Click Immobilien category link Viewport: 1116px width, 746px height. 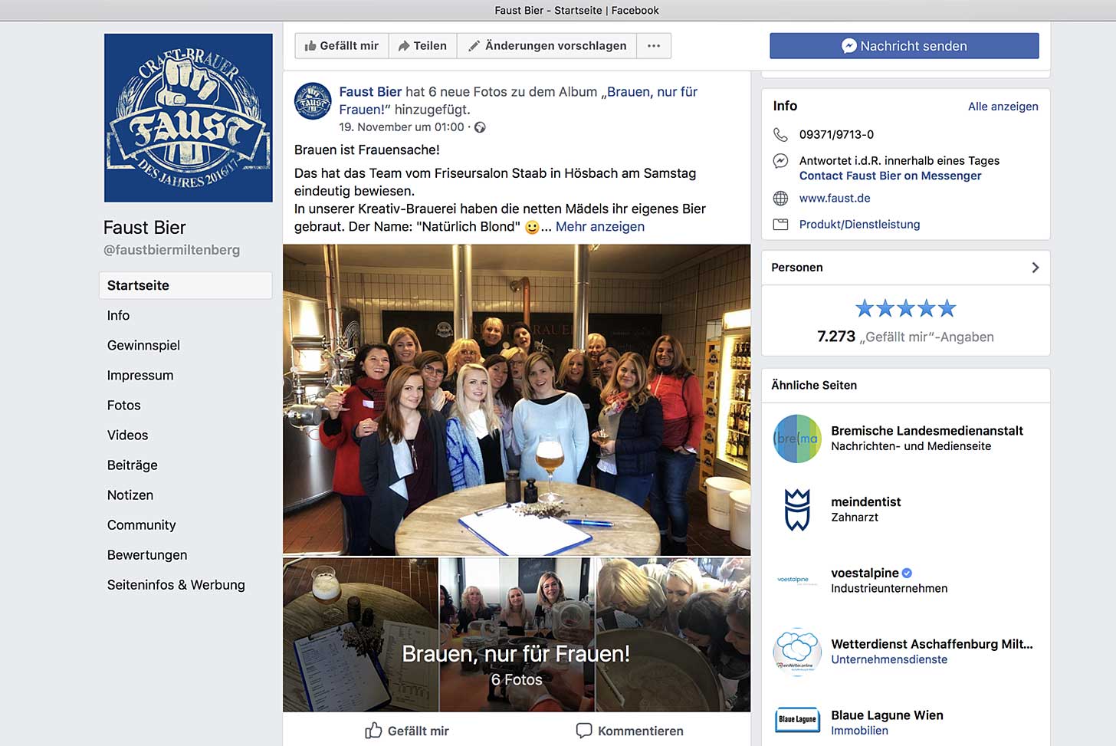click(859, 731)
